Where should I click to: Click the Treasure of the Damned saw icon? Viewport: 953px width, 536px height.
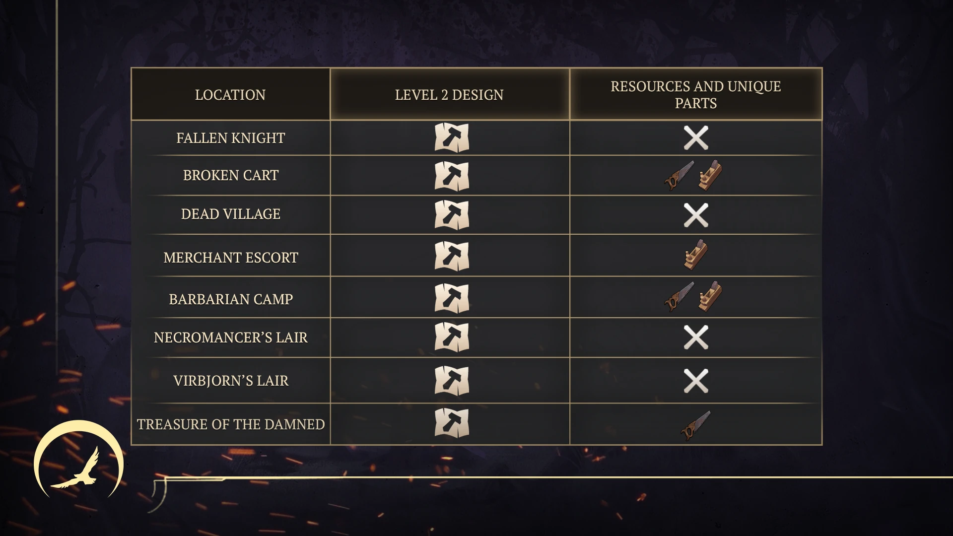click(695, 425)
